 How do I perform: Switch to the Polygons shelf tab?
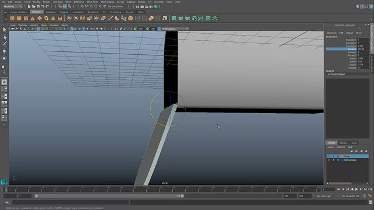click(x=37, y=12)
